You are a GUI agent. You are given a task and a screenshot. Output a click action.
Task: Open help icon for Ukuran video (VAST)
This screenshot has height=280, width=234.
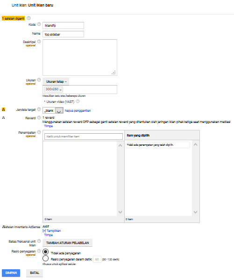[x=78, y=101]
